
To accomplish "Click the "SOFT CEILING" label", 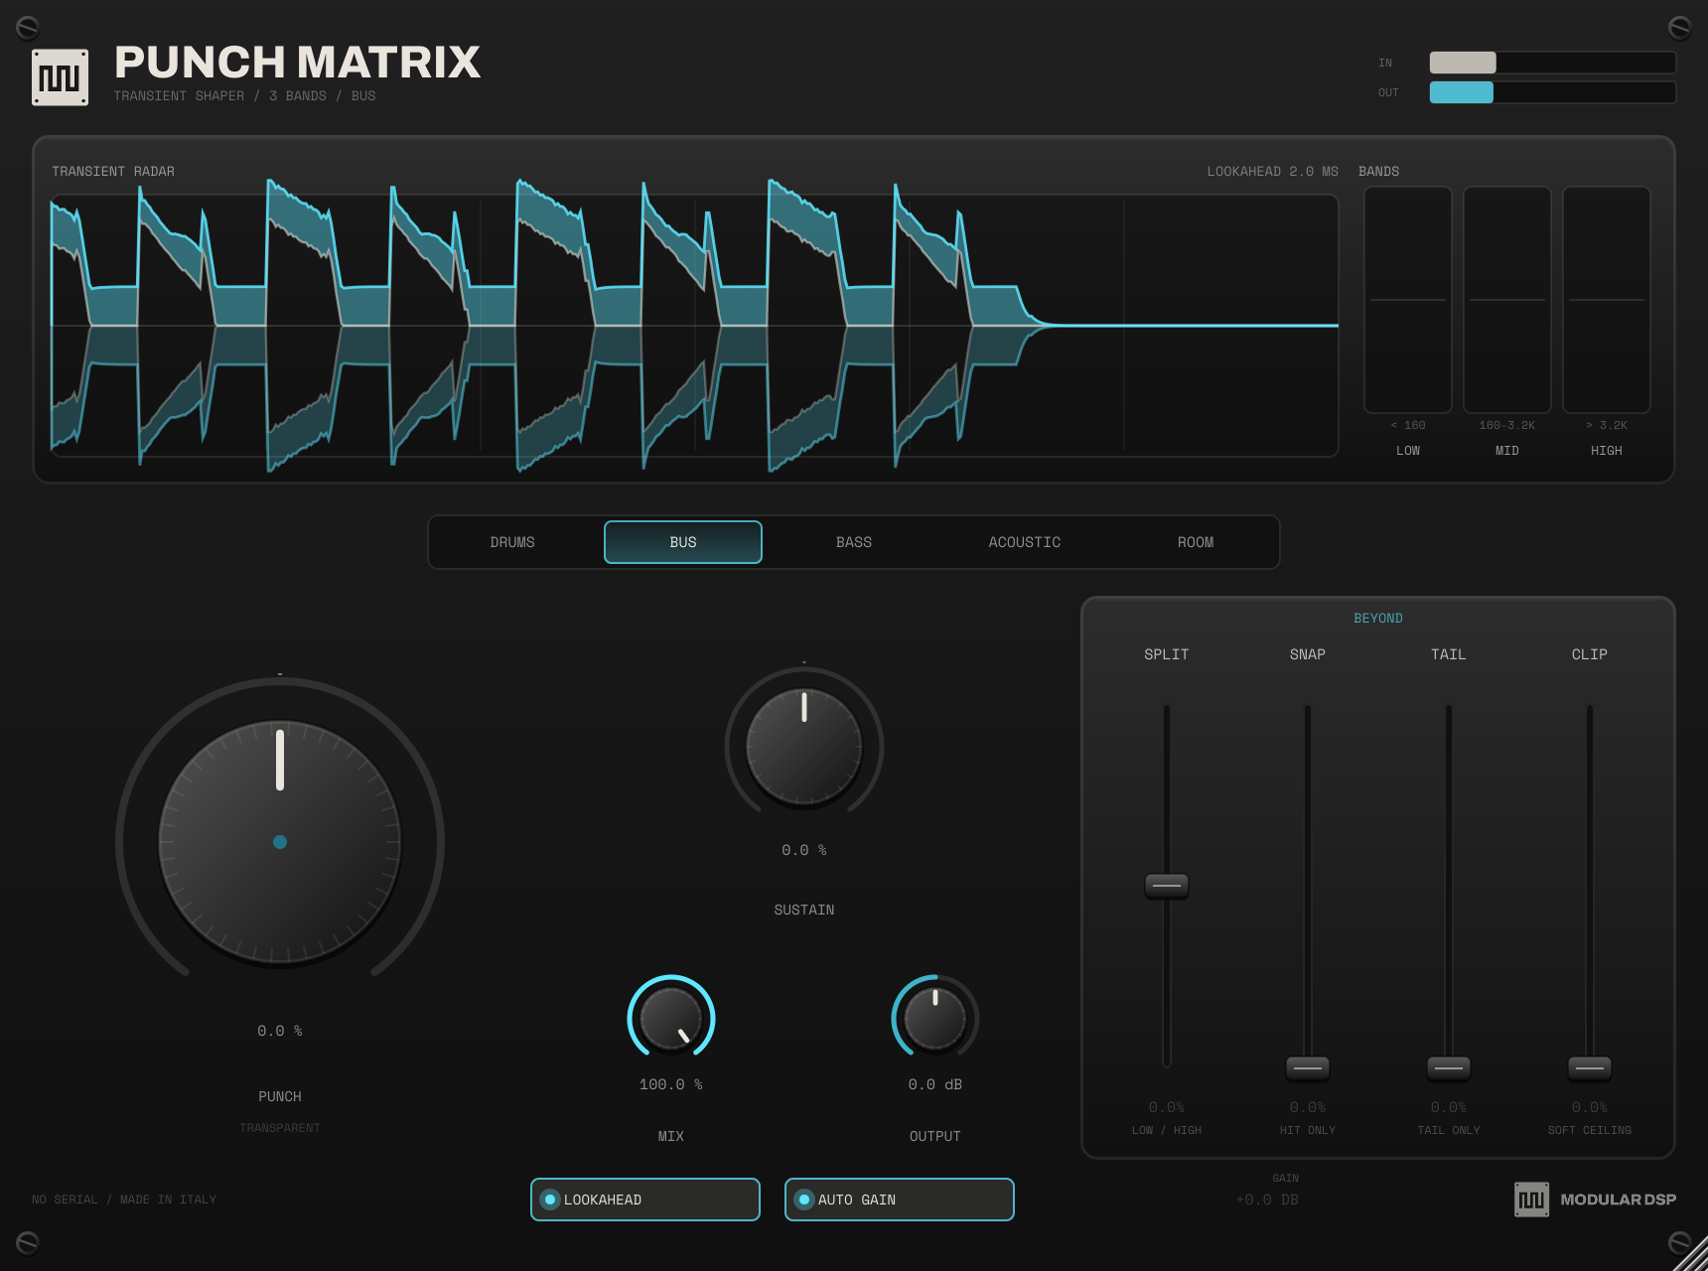I will click(1590, 1130).
